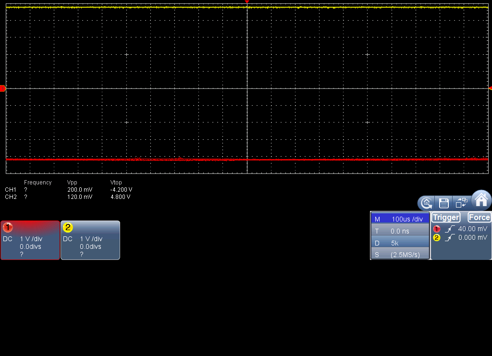Open the Trigger menu button

446,217
